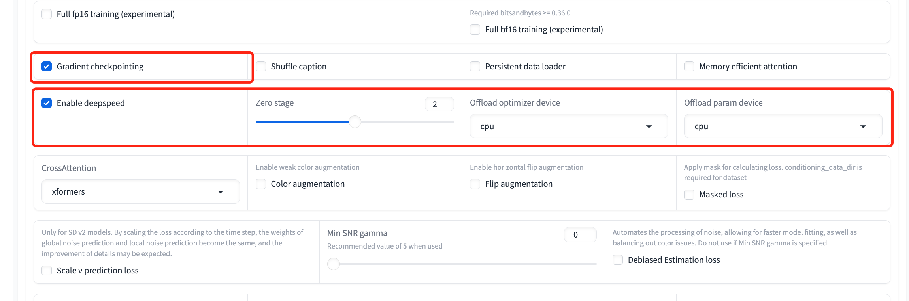Open Offload param device dropdown

tap(783, 126)
